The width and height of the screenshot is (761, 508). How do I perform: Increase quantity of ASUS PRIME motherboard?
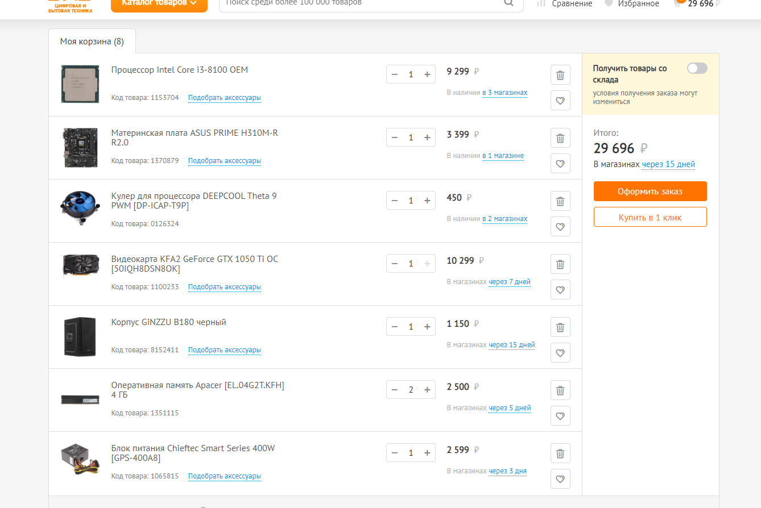[x=427, y=138]
